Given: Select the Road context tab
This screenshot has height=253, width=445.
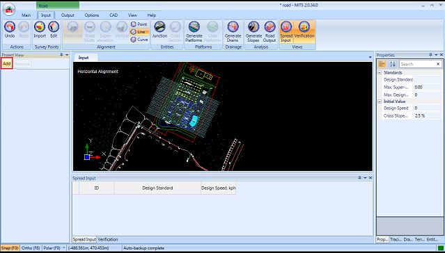Looking at the screenshot, I should (x=58, y=6).
